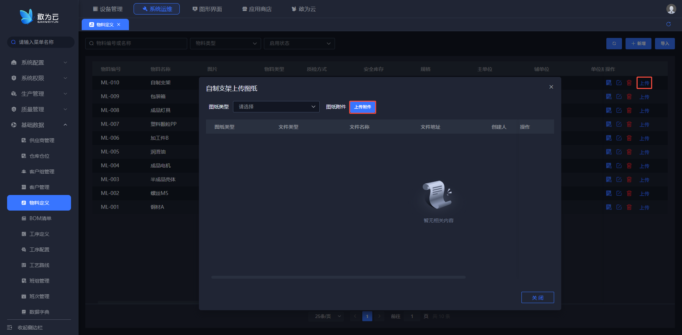Expand the 生产管理 sidebar menu
Screen dimensions: 682x335
(x=39, y=94)
